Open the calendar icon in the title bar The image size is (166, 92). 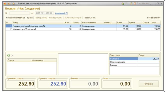pos(135,3)
